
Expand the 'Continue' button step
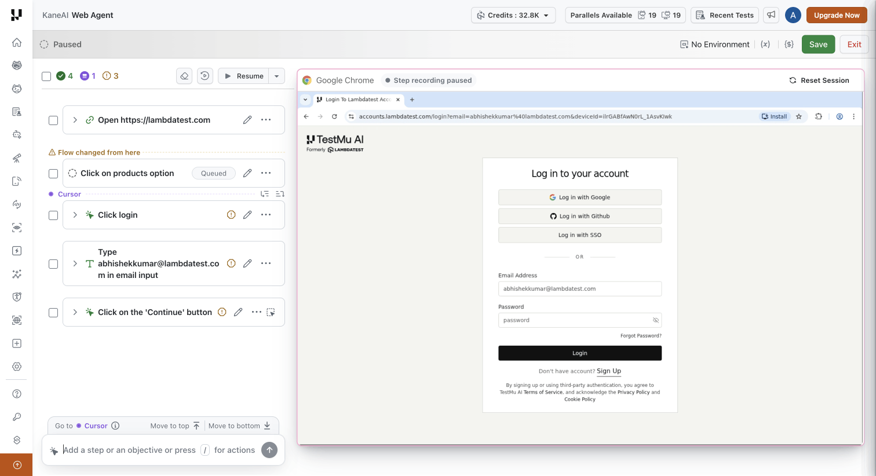pyautogui.click(x=75, y=312)
